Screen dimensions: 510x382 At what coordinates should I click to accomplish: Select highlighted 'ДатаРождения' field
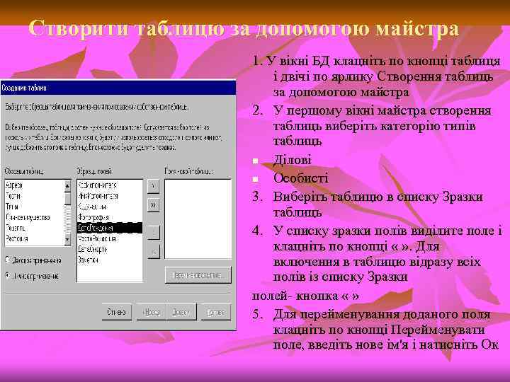pyautogui.click(x=110, y=228)
